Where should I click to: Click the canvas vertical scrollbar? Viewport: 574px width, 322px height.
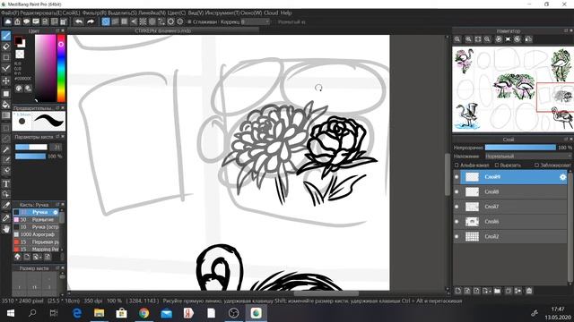[447, 174]
